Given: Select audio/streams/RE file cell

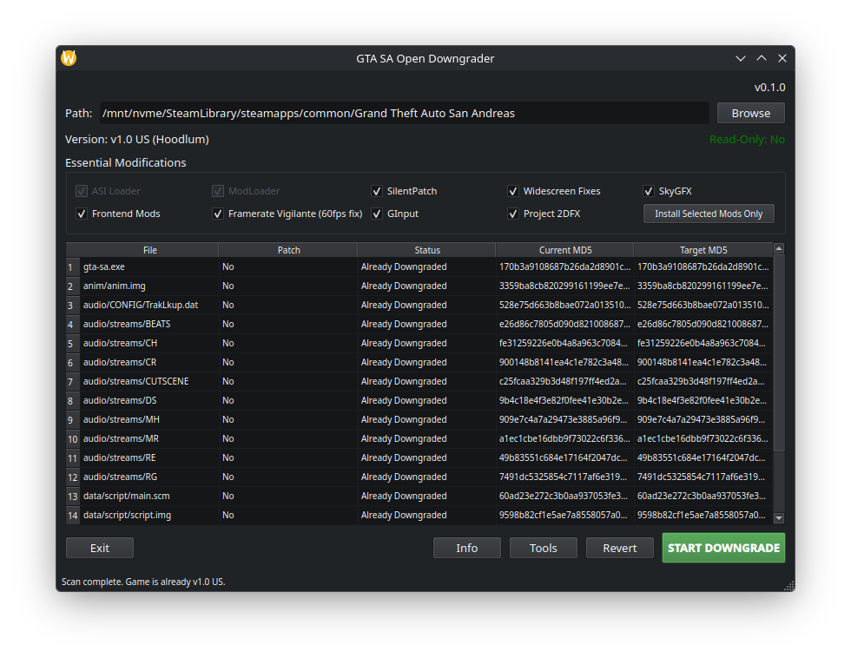Looking at the screenshot, I should tap(149, 457).
